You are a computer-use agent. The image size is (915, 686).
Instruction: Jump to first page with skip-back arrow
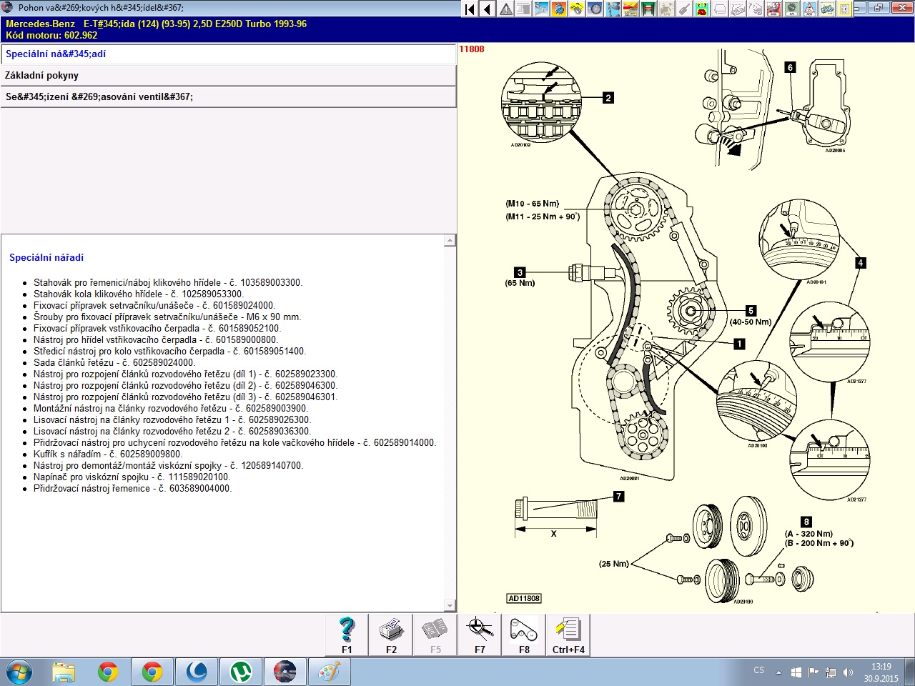point(470,9)
